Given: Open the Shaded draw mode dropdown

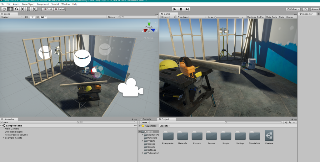Looking at the screenshot, I should pos(12,17).
